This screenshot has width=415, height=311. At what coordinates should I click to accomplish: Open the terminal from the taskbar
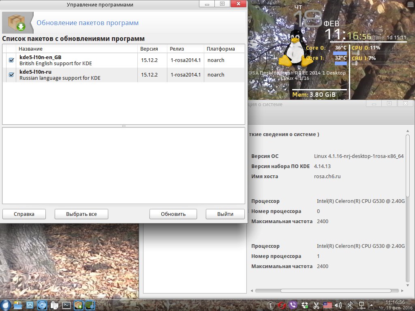click(x=66, y=305)
